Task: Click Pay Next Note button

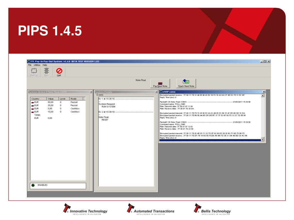Action: pos(160,83)
